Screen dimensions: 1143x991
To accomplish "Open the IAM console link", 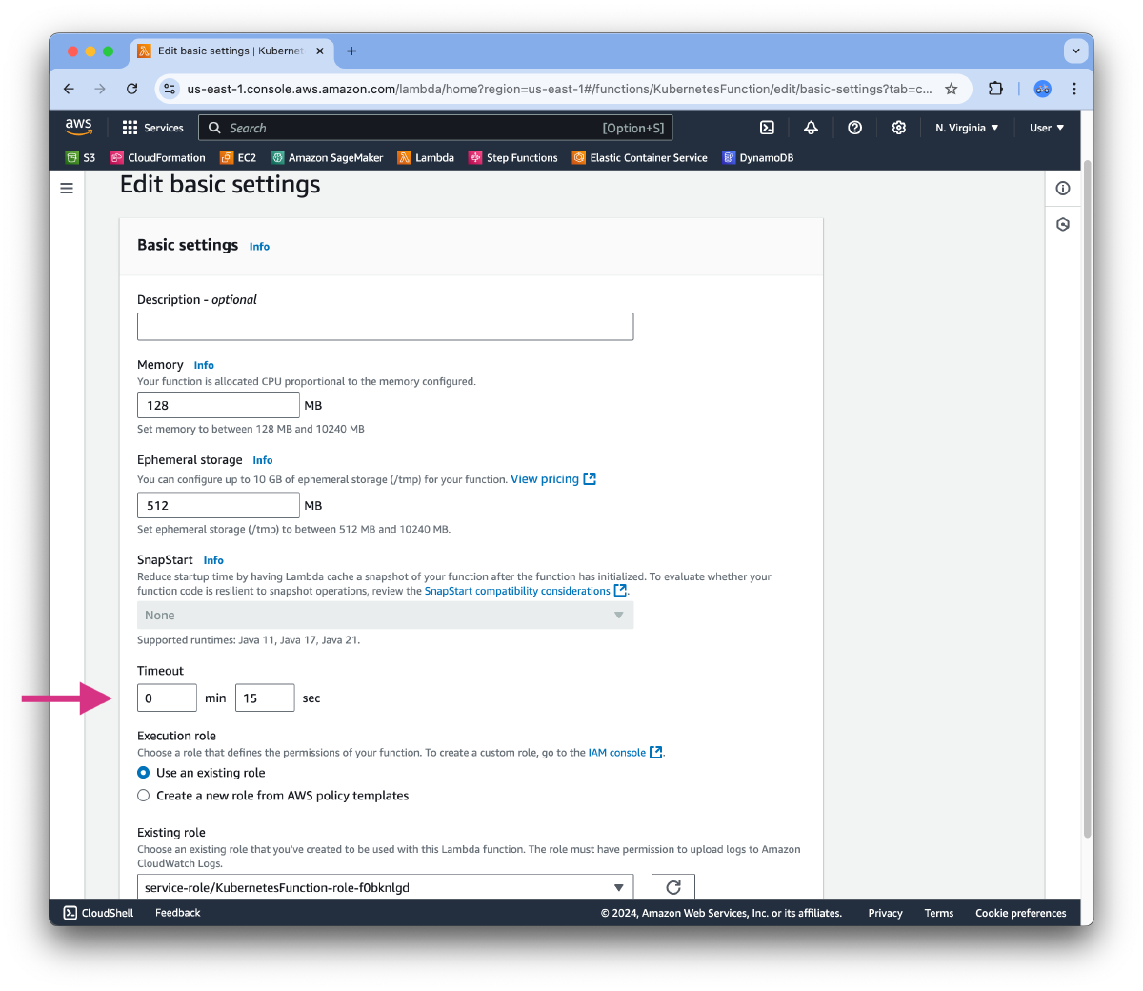I will click(x=625, y=753).
